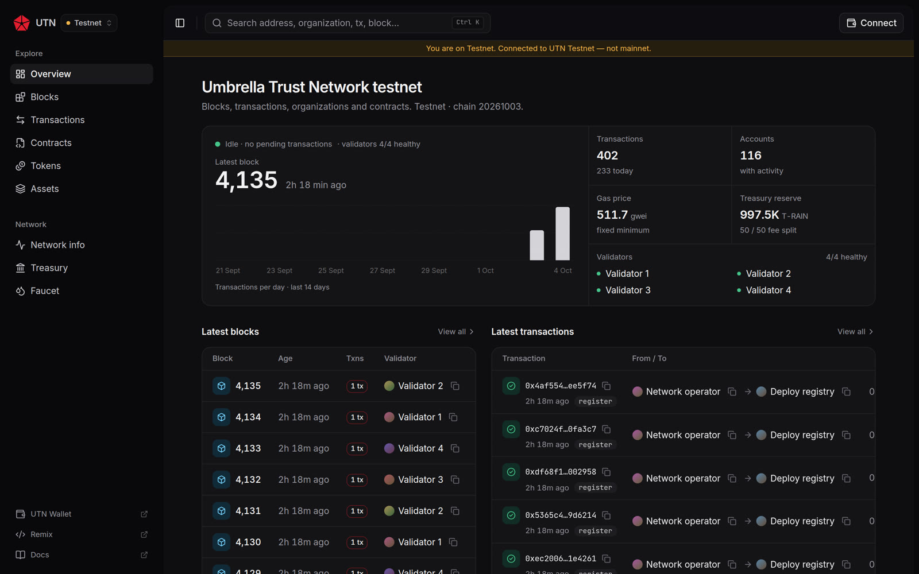The height and width of the screenshot is (574, 919).
Task: Copy transaction hash 0x4af554…ee5f74
Action: tap(607, 386)
